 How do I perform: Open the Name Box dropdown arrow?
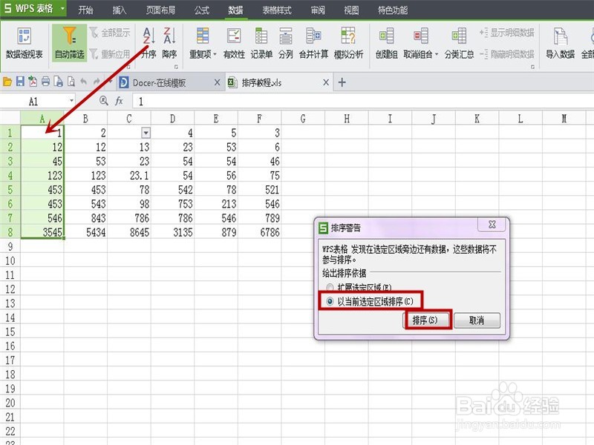coord(71,101)
